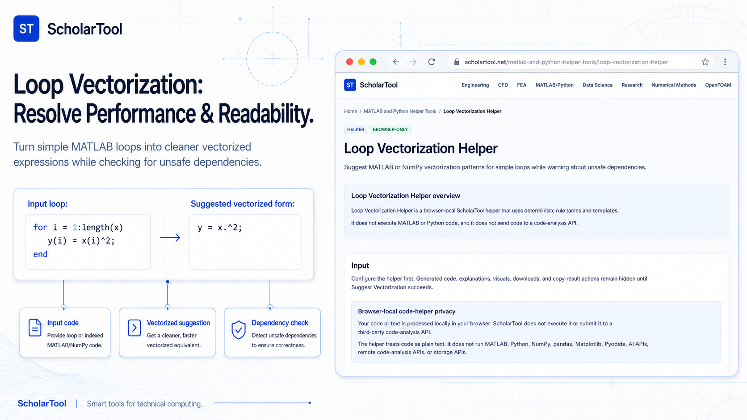The height and width of the screenshot is (420, 747).
Task: Click the blue ST logo badge beside the large ScholarTool wordmark
Action: tap(26, 29)
